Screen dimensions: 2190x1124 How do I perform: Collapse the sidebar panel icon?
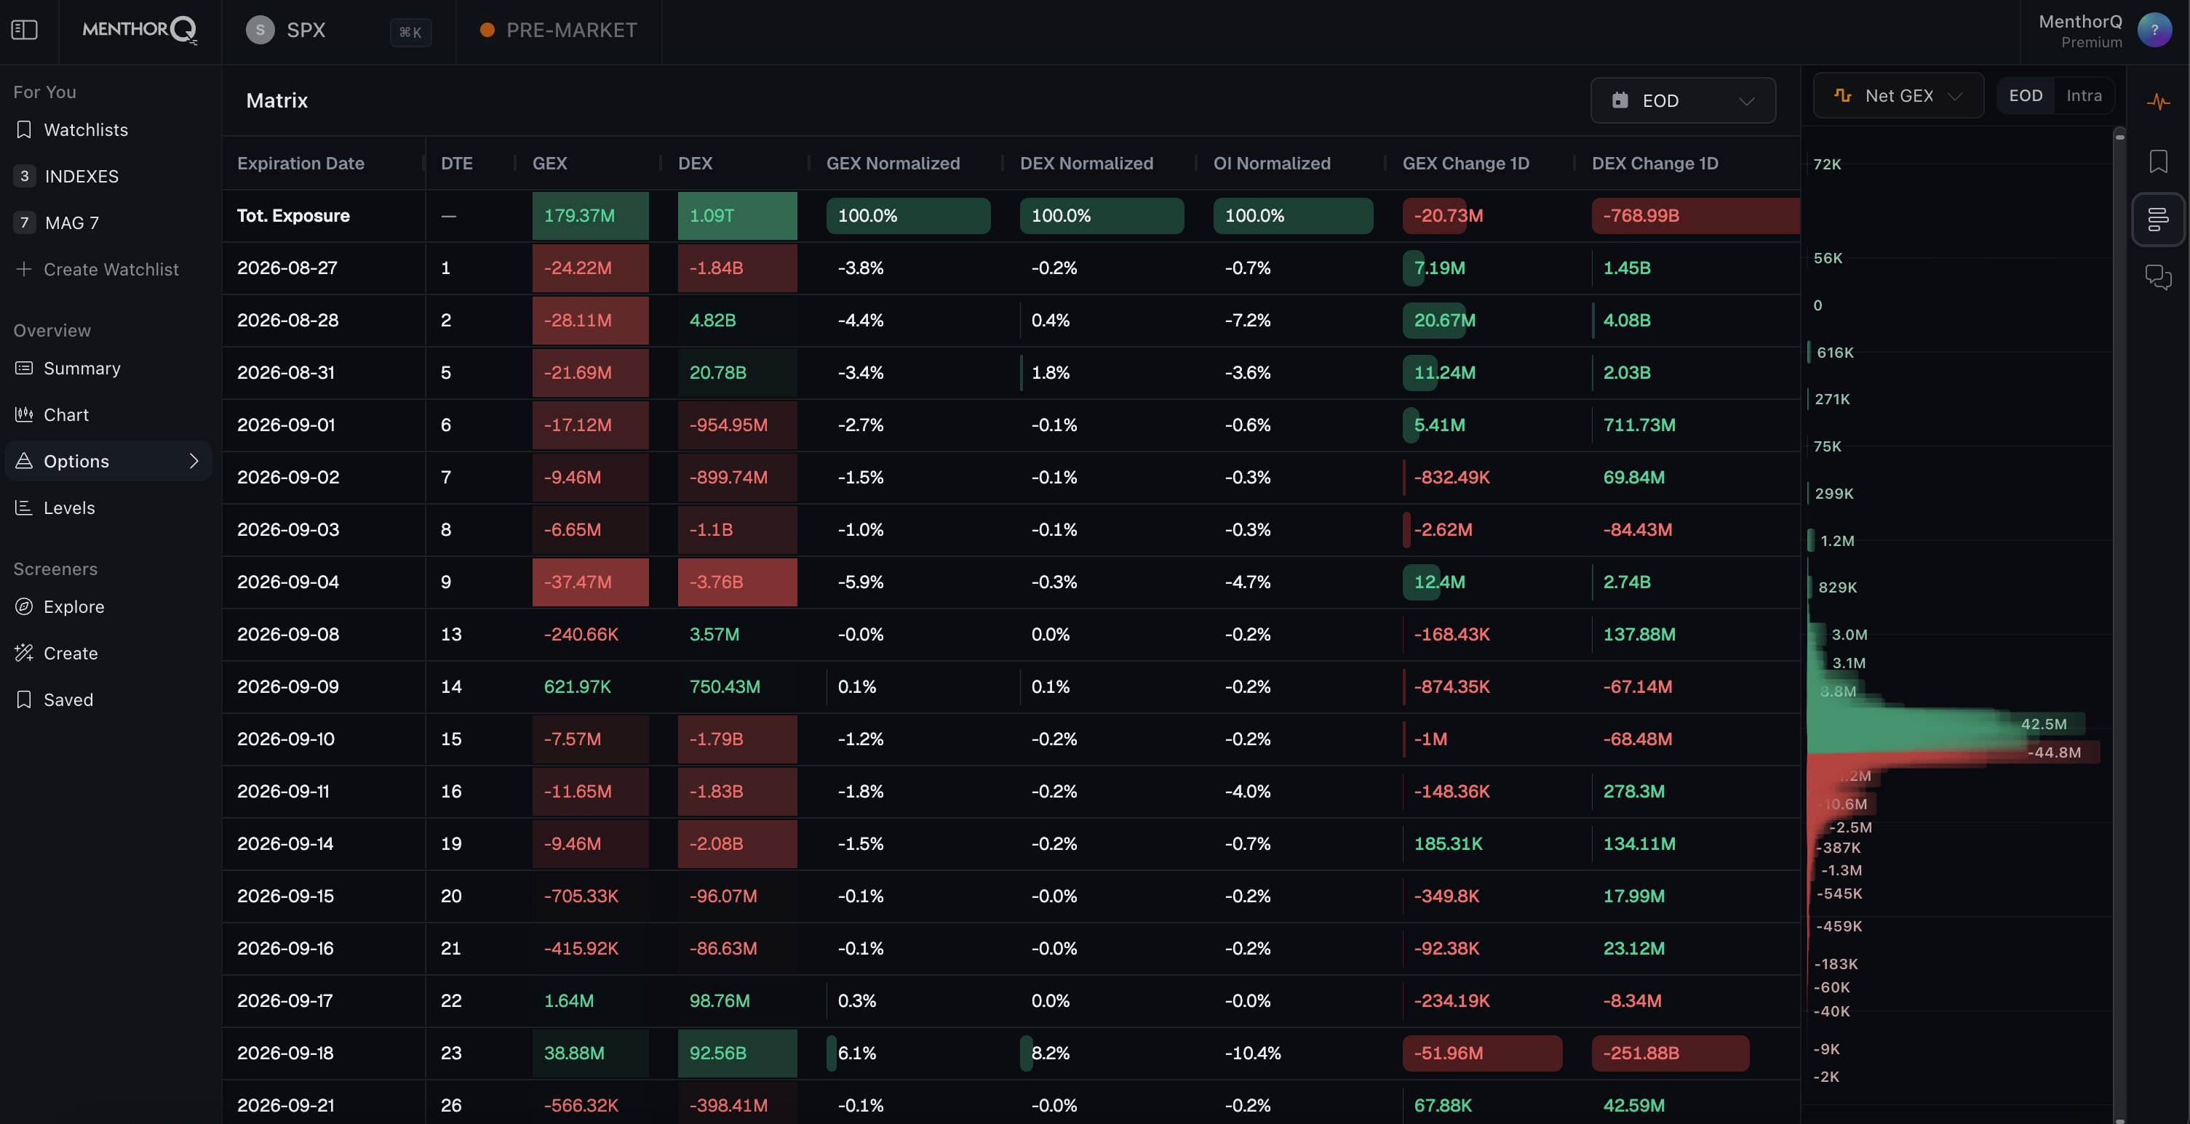[25, 30]
